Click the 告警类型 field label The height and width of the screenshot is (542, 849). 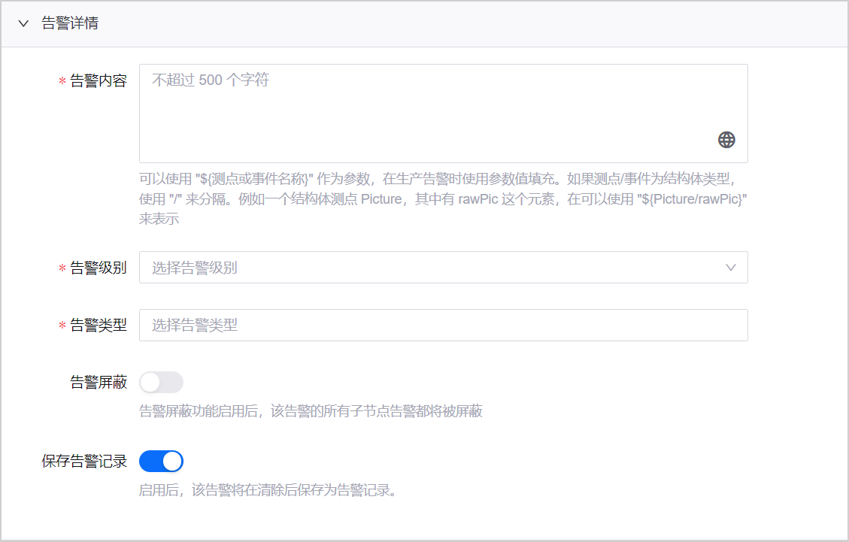[x=99, y=326]
